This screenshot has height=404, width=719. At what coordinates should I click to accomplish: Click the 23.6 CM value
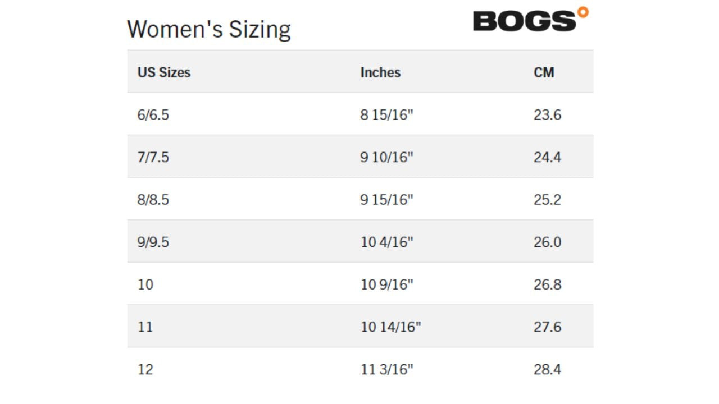point(547,115)
